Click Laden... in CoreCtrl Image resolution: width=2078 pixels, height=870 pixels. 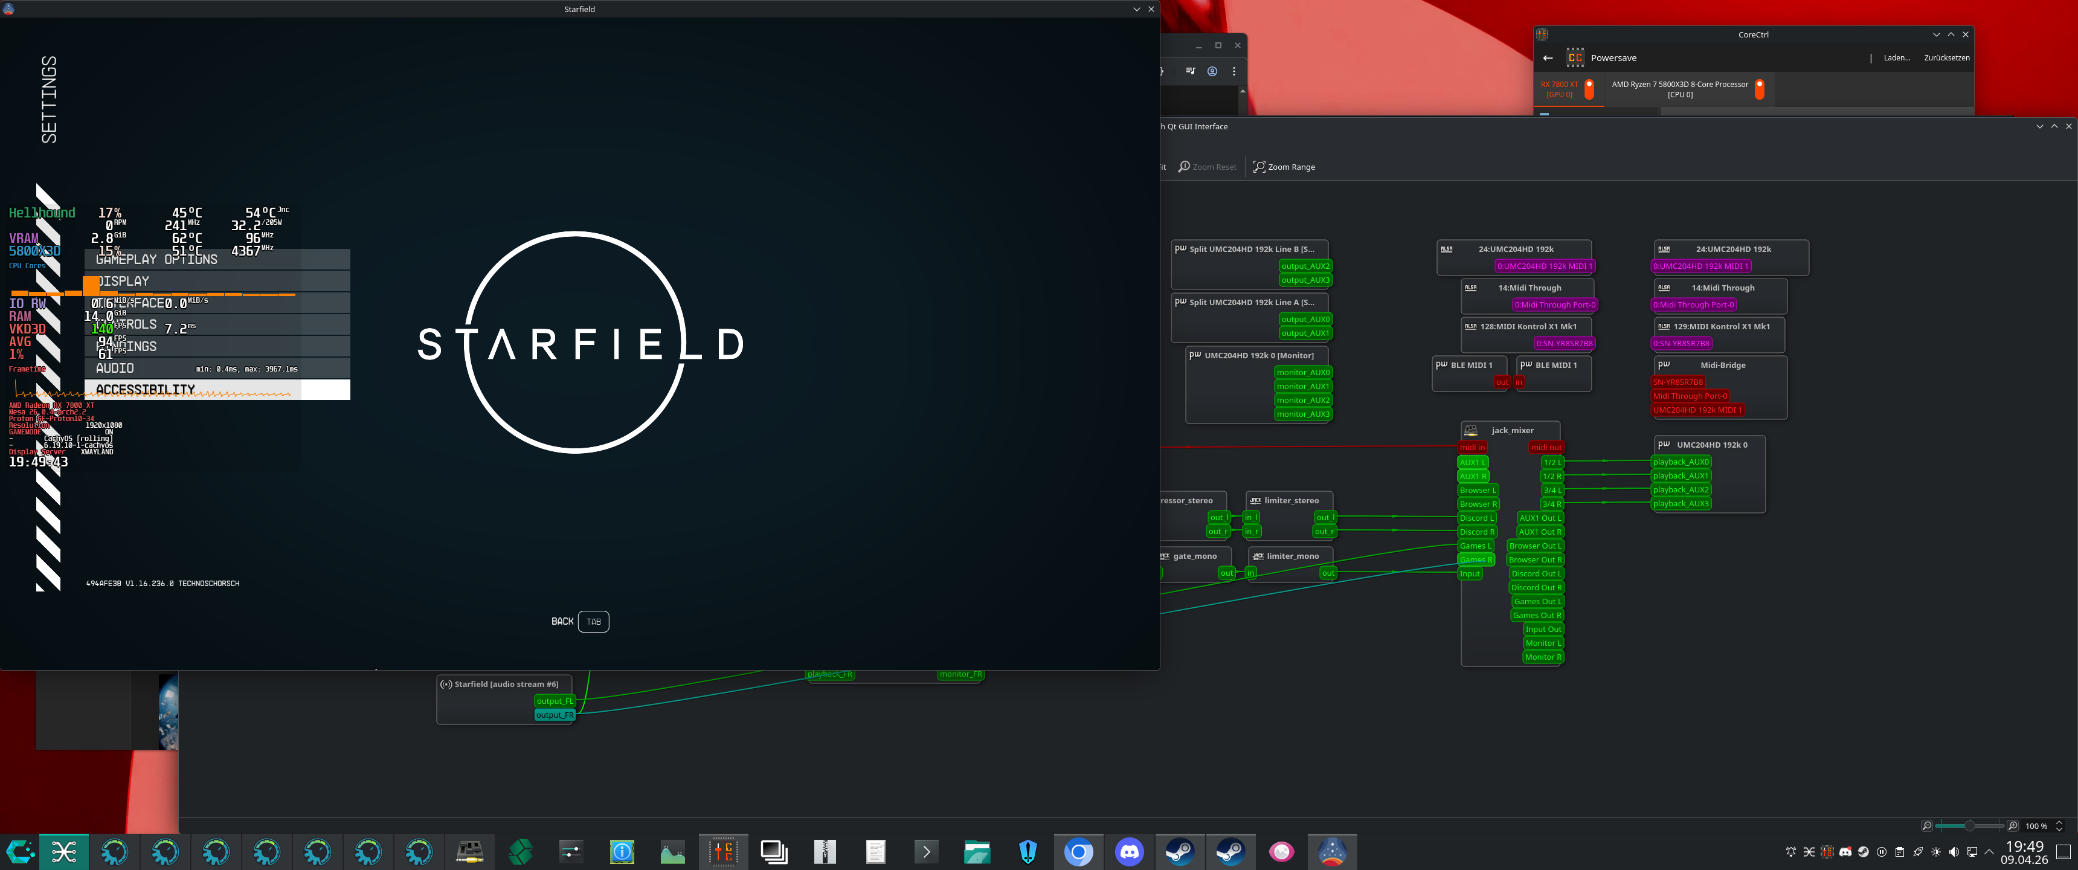[x=1897, y=58]
